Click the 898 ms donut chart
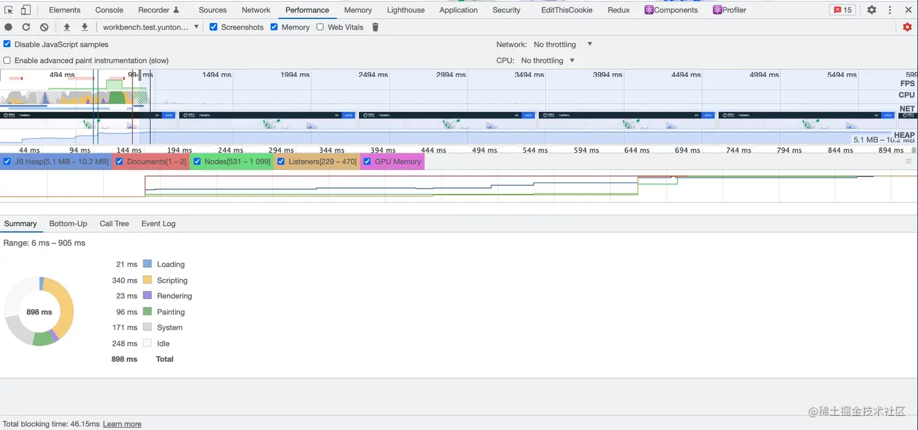The width and height of the screenshot is (918, 430). [x=39, y=312]
